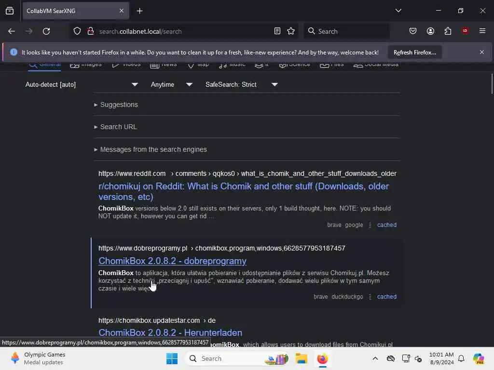Click the taskbar Search box
The width and height of the screenshot is (494, 370).
[238, 358]
